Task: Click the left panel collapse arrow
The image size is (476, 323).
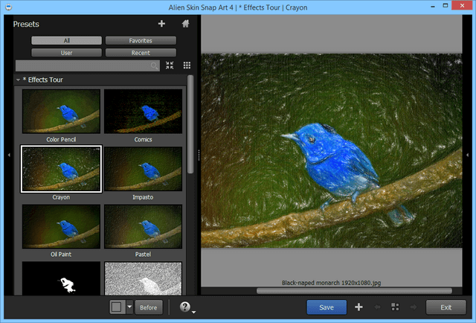Action: (8, 154)
